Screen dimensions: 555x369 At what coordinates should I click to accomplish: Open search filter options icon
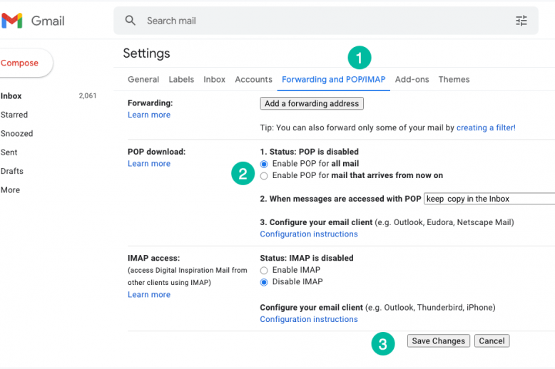tap(521, 21)
